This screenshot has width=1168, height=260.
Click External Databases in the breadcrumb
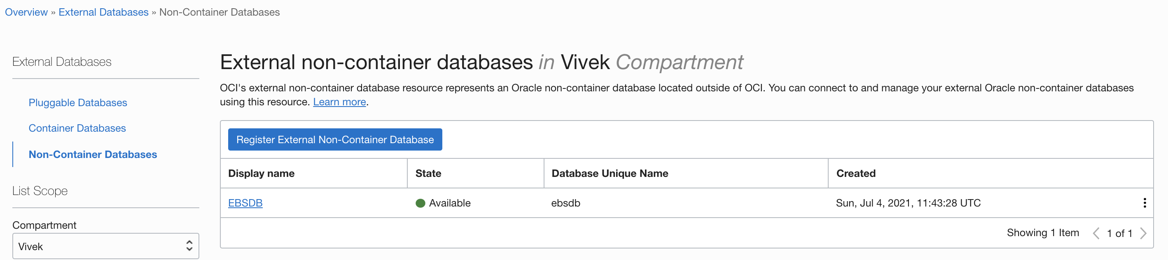[103, 12]
